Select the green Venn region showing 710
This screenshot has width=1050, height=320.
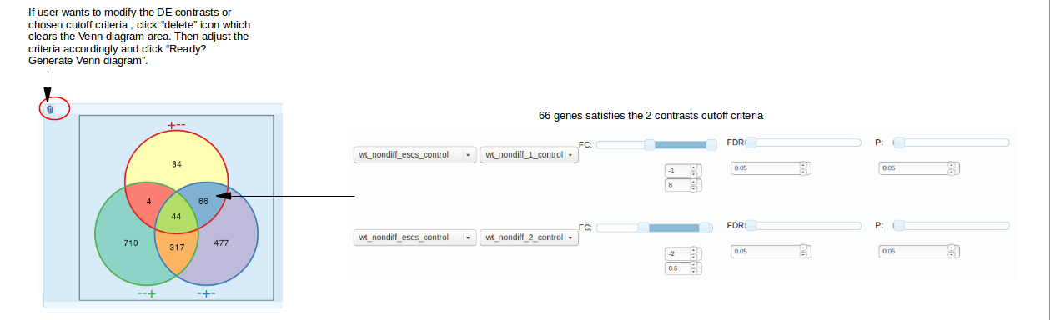click(x=130, y=242)
